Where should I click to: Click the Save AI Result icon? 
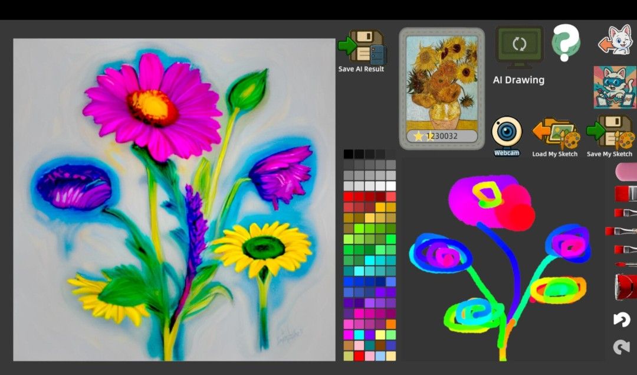[x=361, y=47]
